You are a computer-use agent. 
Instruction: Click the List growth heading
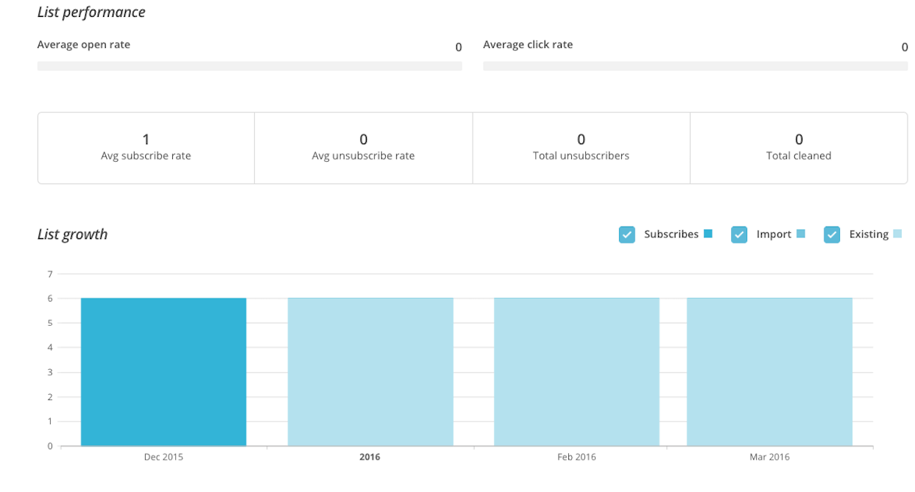tap(72, 235)
